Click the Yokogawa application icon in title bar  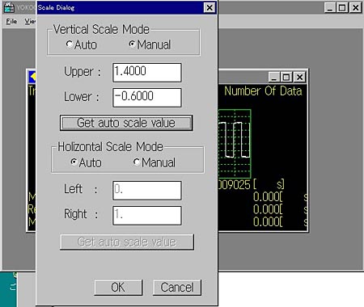[x=9, y=7]
